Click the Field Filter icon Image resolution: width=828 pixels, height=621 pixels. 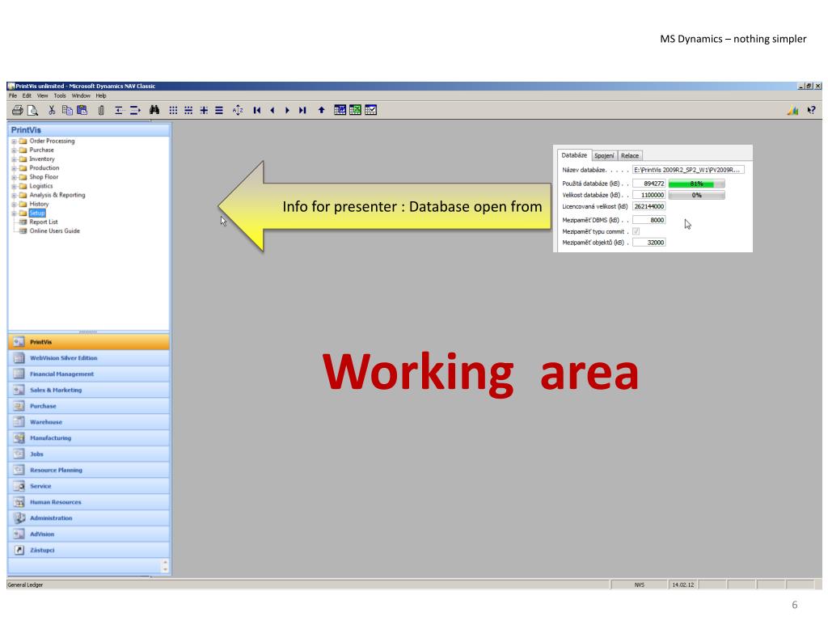173,110
